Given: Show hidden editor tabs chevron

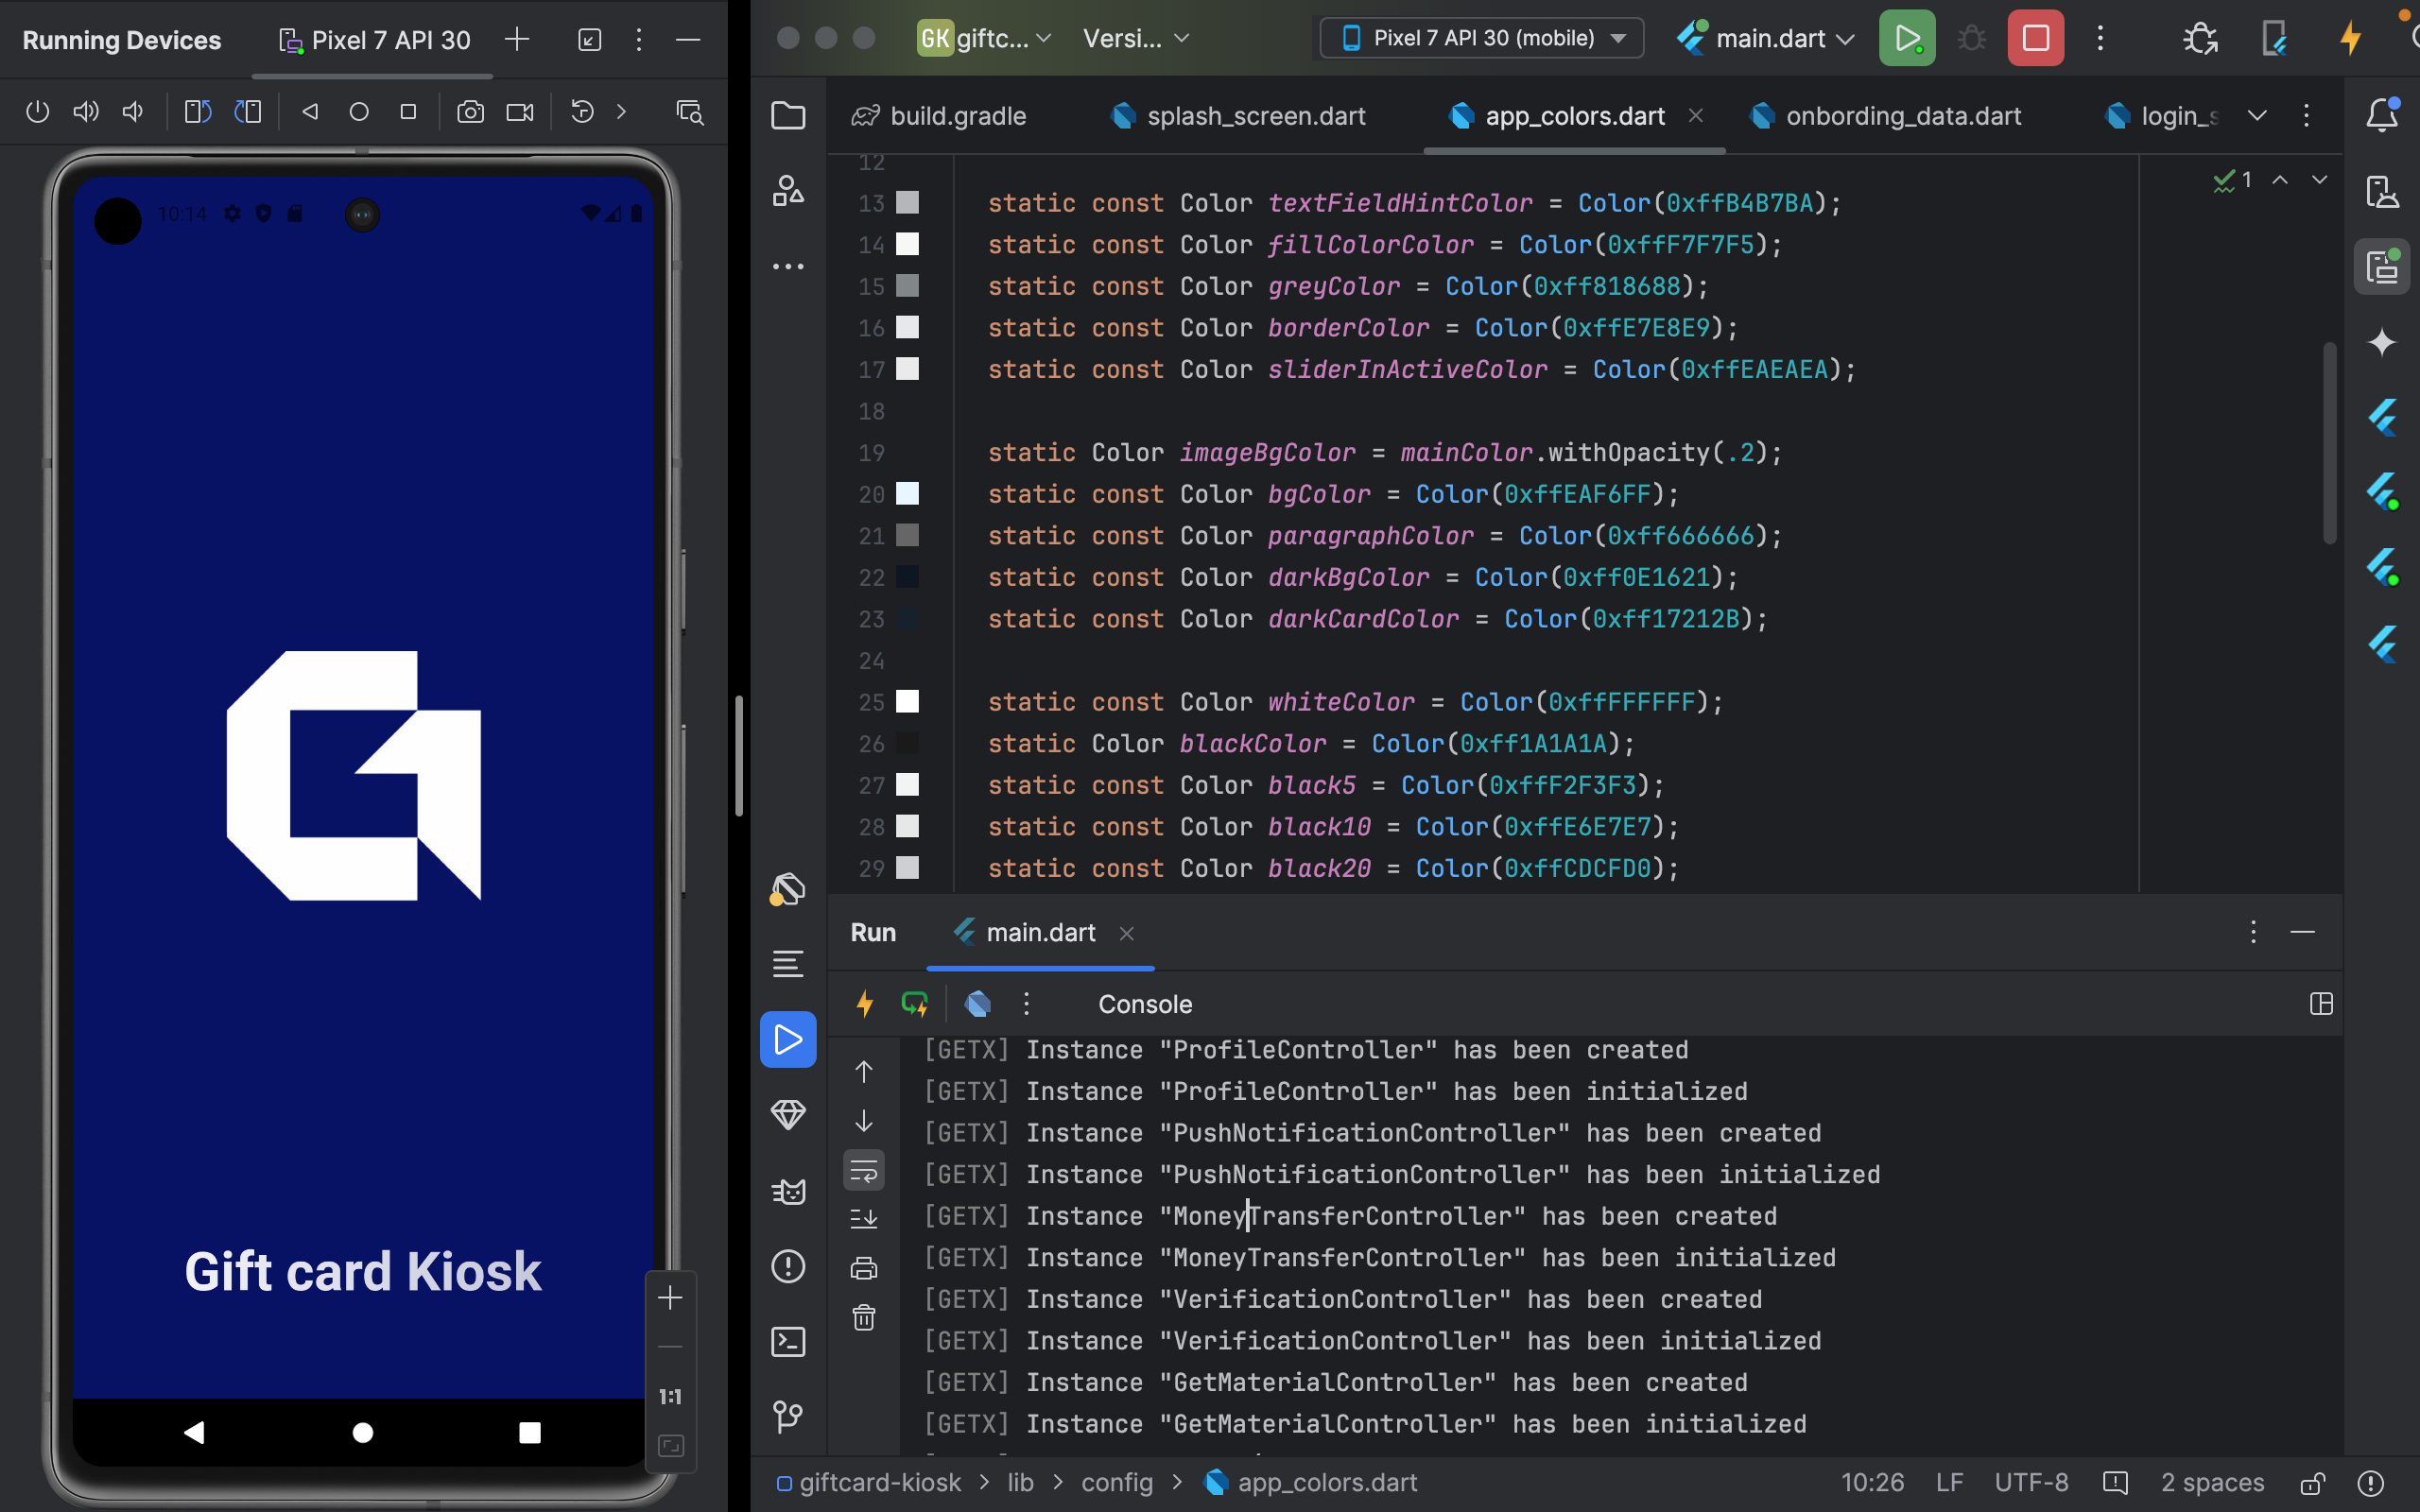Looking at the screenshot, I should click(2257, 115).
